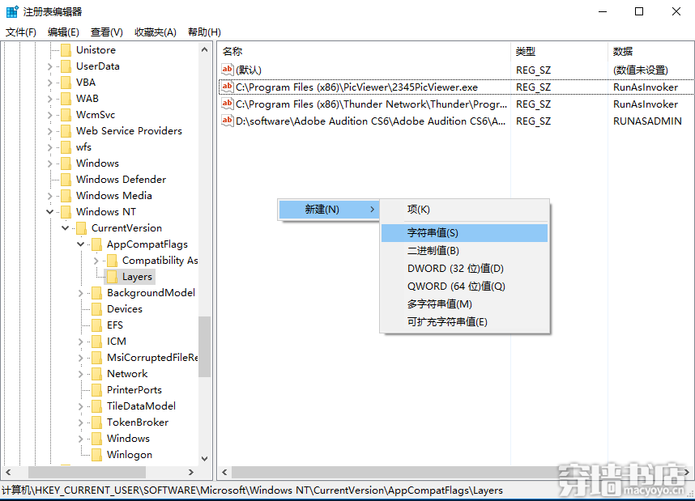Image resolution: width=695 pixels, height=501 pixels.
Task: Click the folder icon for BackgroundModel
Action: point(97,293)
